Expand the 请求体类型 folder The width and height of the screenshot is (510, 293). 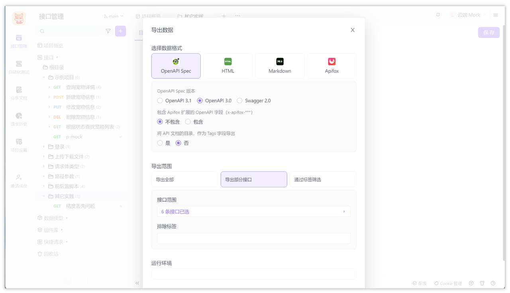pyautogui.click(x=44, y=167)
